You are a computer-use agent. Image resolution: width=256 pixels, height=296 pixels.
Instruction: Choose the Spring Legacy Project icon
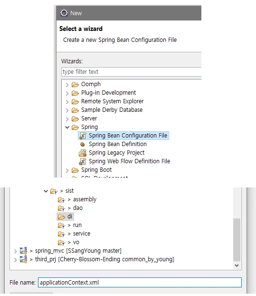pos(83,153)
